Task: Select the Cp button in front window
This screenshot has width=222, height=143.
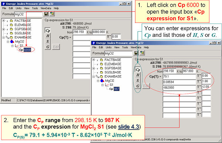Action: click(138, 70)
